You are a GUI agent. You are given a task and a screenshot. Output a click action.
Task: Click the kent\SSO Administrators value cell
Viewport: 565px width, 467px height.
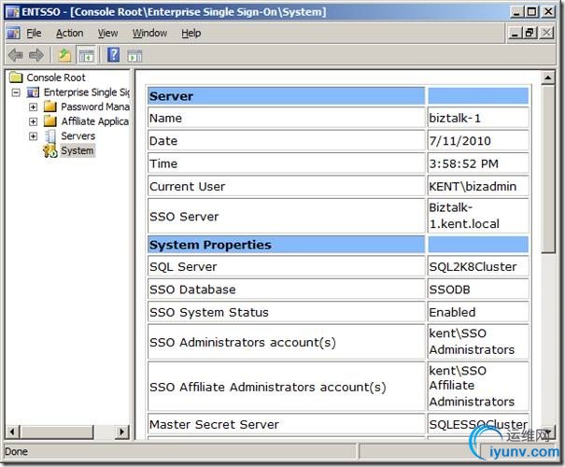478,342
